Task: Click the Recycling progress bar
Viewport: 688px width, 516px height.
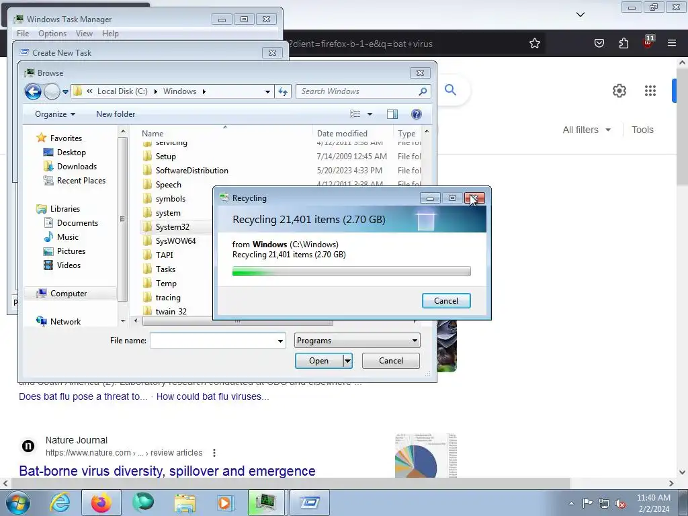Action: [x=351, y=271]
